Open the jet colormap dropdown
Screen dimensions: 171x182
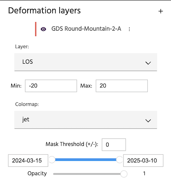[x=86, y=120]
